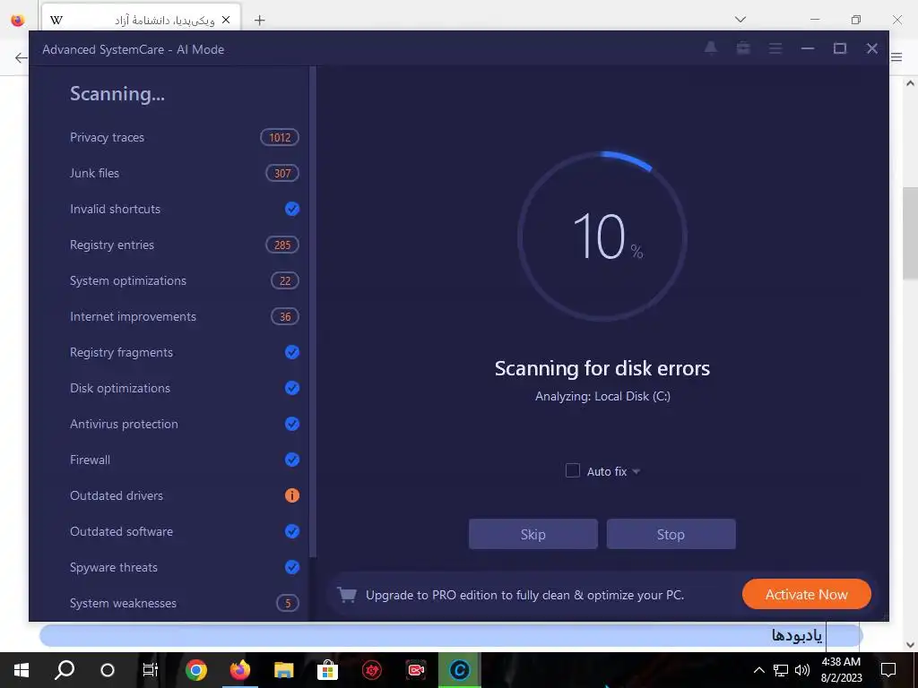This screenshot has width=918, height=688.
Task: Click the blue check next to Firewall
Action: [x=291, y=460]
